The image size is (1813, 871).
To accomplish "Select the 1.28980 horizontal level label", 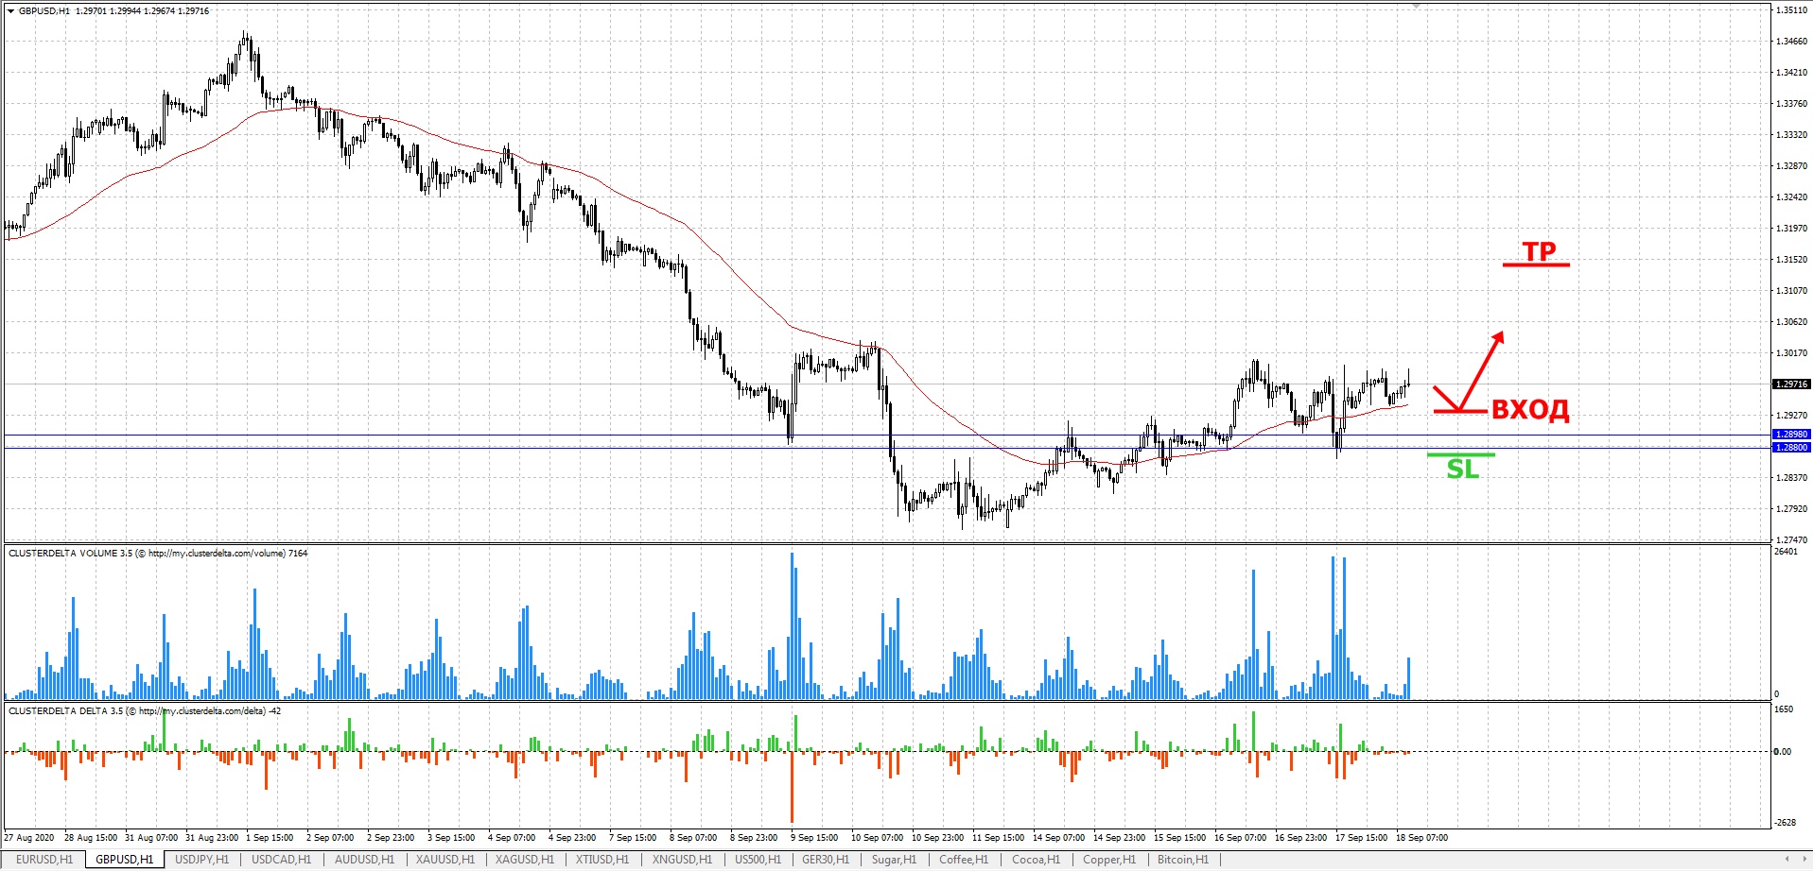I will tap(1791, 435).
